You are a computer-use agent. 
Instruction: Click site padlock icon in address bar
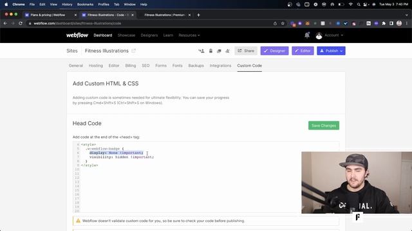(x=30, y=23)
